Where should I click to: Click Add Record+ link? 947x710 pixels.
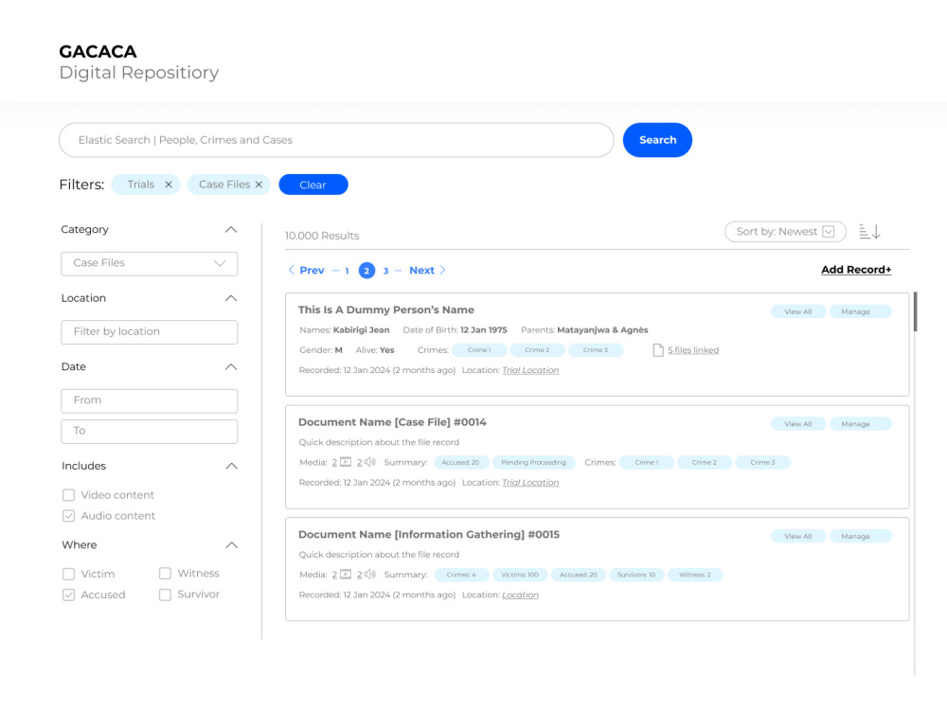(x=856, y=270)
